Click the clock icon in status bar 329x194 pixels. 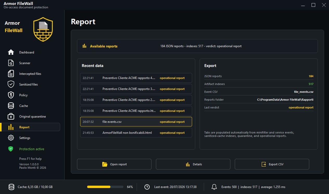click(x=147, y=187)
